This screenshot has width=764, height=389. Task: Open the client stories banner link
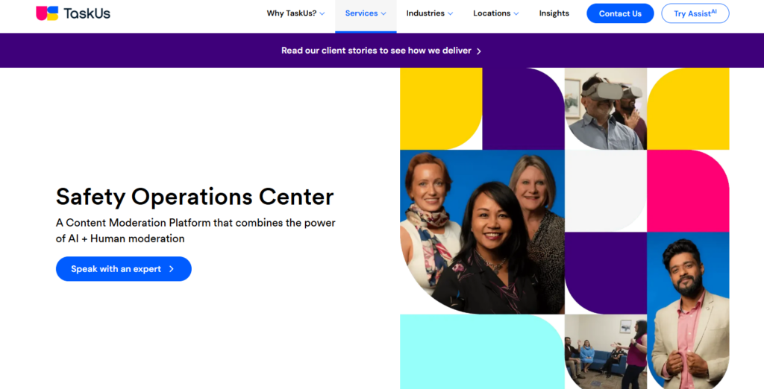[x=376, y=51]
